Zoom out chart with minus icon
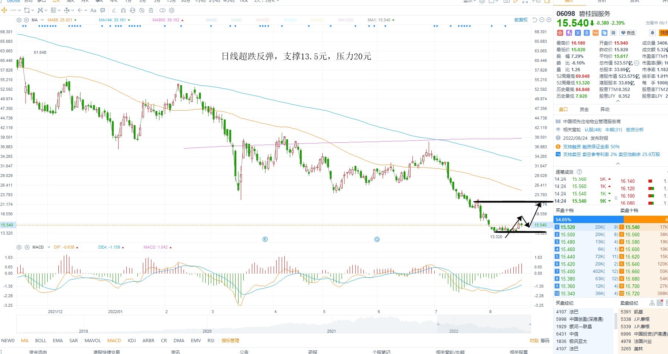The image size is (668, 354). 542,20
